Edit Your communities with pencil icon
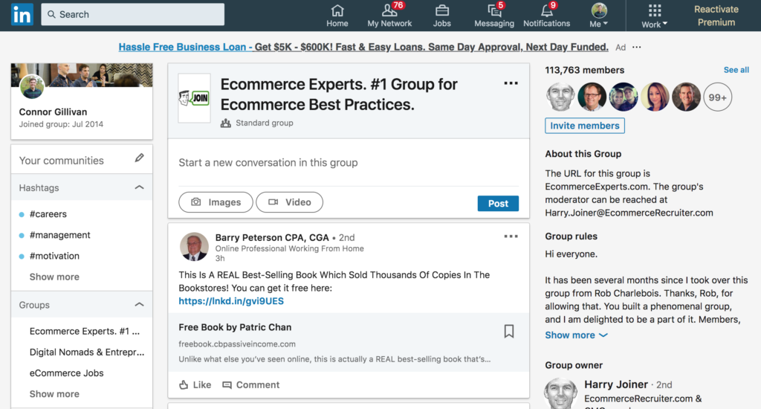761x409 pixels. 139,158
